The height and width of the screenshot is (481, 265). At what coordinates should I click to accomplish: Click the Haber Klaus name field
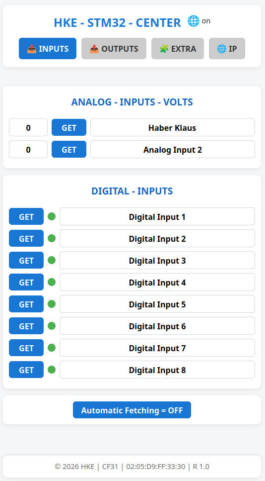[173, 127]
